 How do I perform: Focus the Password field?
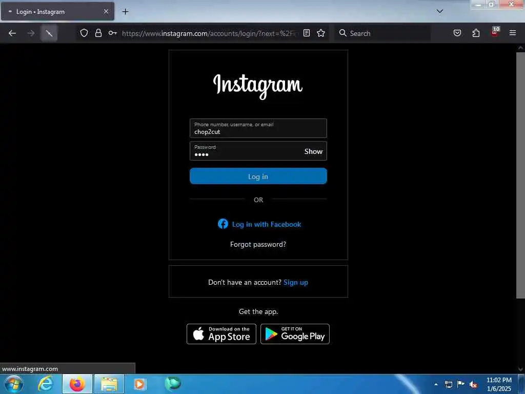coord(258,151)
